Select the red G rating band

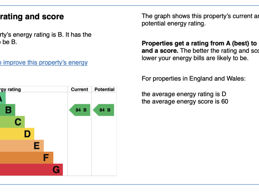[31, 169]
